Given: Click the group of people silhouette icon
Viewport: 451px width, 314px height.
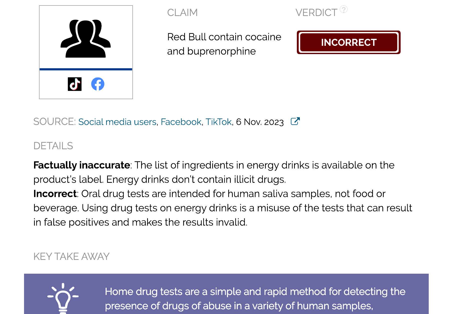Looking at the screenshot, I should click(86, 39).
